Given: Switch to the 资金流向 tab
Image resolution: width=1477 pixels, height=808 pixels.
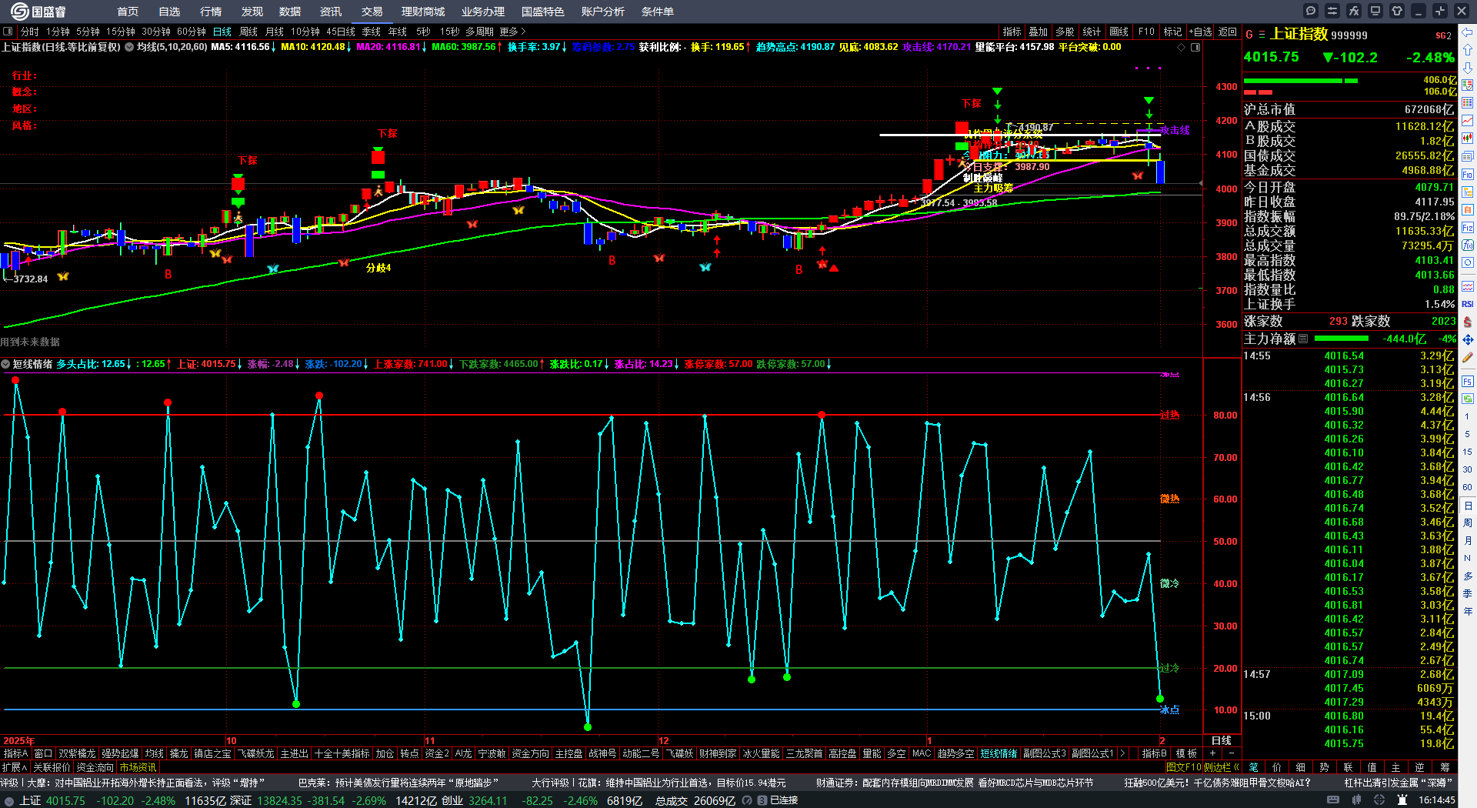Looking at the screenshot, I should click(95, 767).
